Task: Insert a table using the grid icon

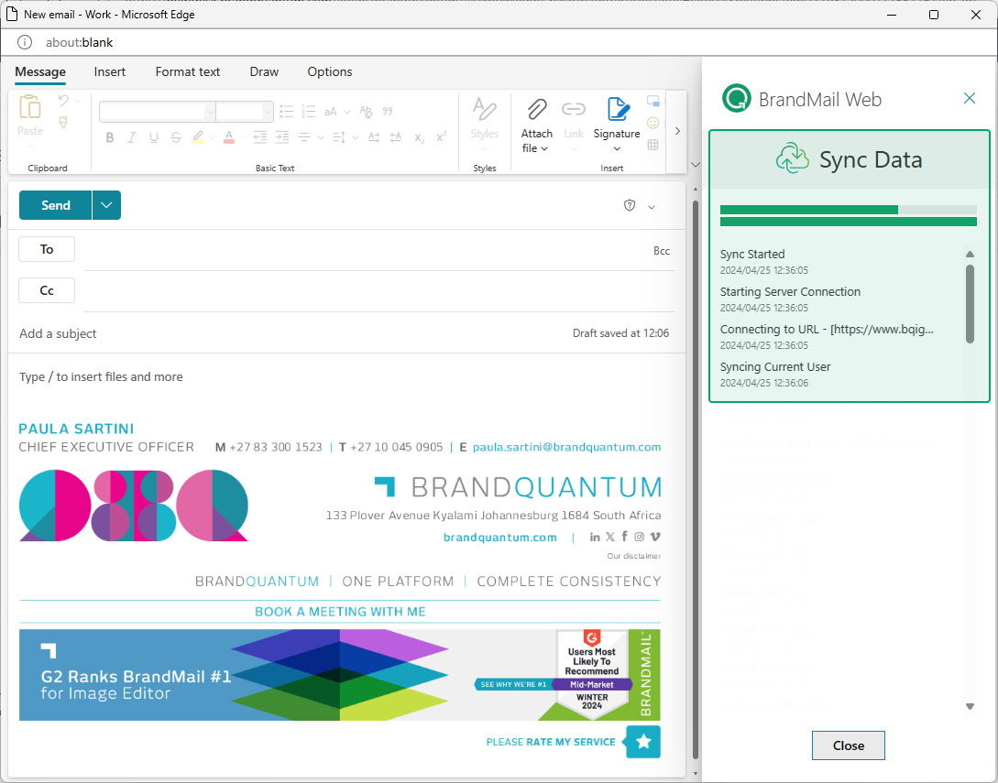Action: point(653,145)
